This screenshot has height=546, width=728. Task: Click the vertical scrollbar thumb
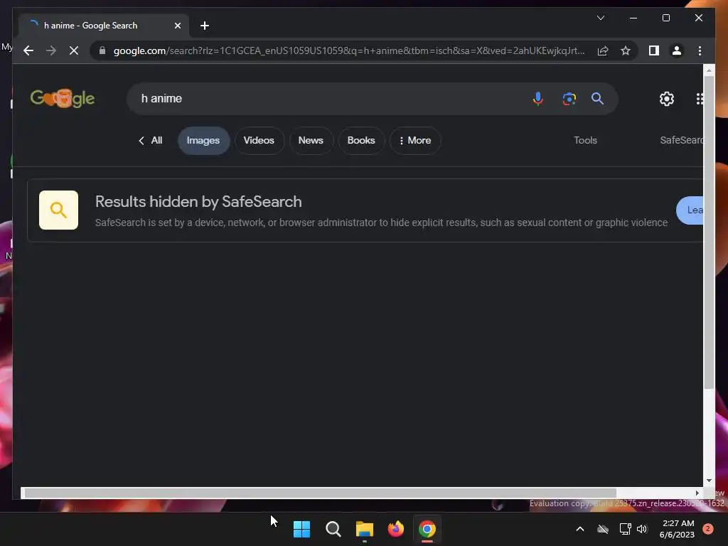point(709,232)
